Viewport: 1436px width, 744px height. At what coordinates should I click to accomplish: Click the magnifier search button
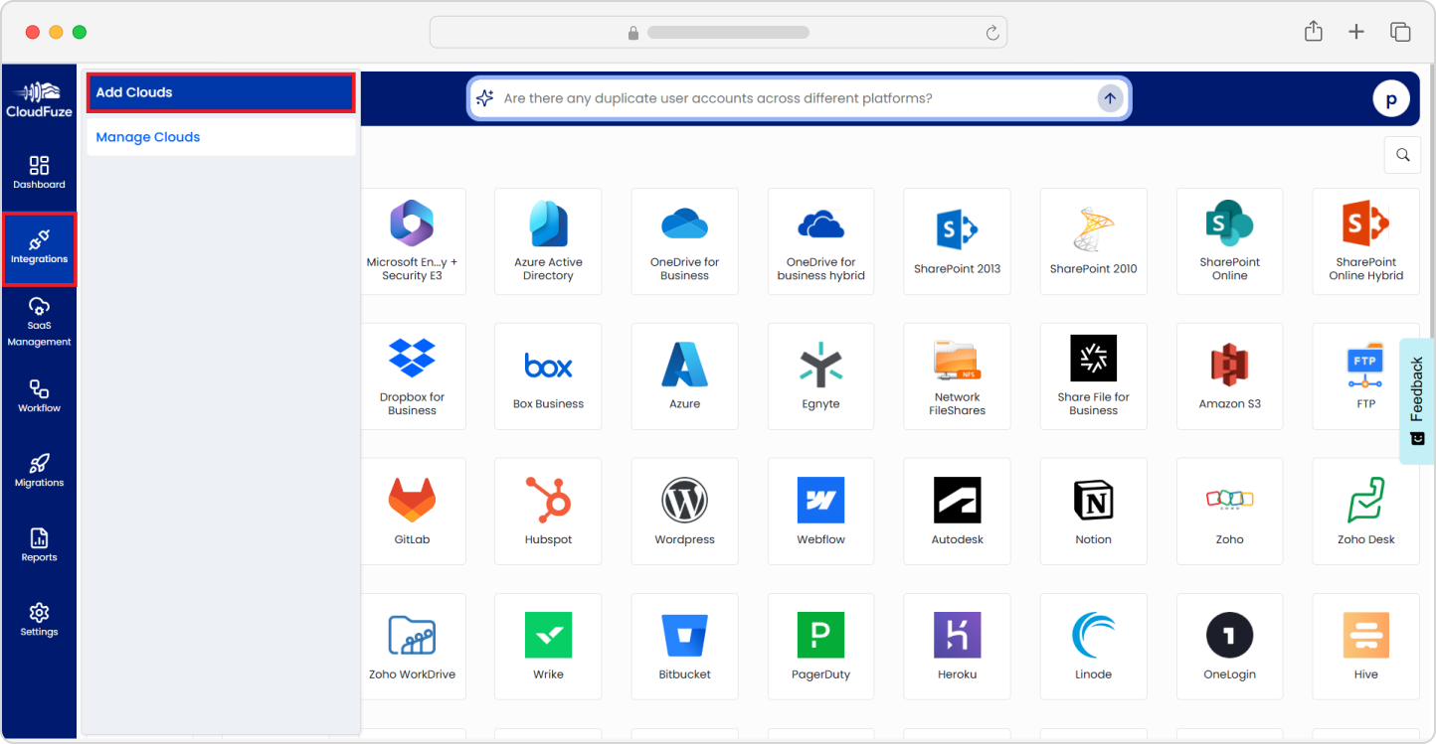(1402, 155)
